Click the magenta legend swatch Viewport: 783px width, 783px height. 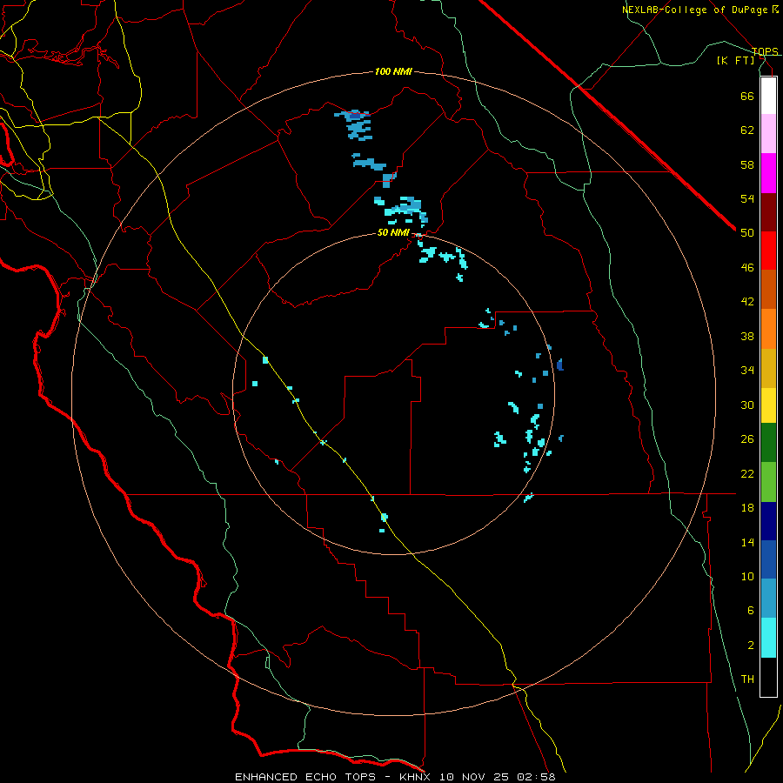(768, 173)
